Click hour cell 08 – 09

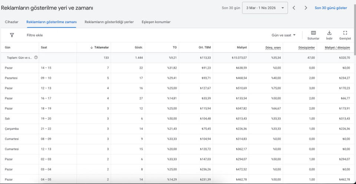pyautogui.click(x=46, y=139)
